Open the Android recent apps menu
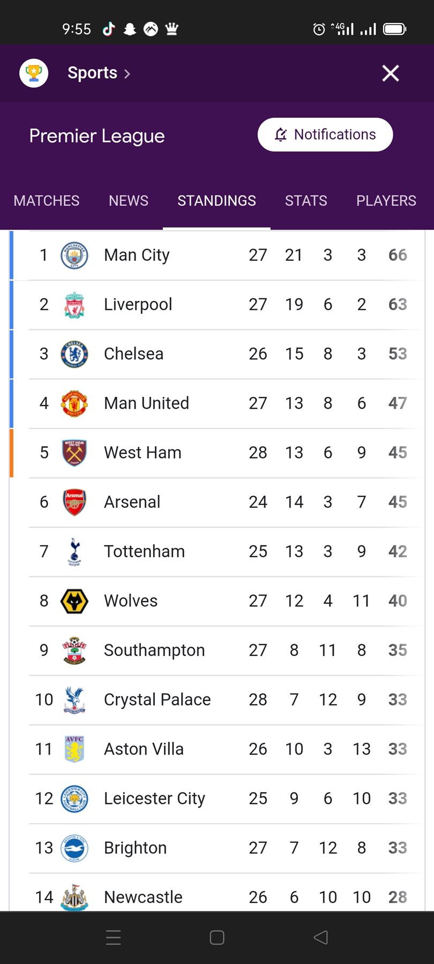Viewport: 434px width, 964px height. (114, 937)
